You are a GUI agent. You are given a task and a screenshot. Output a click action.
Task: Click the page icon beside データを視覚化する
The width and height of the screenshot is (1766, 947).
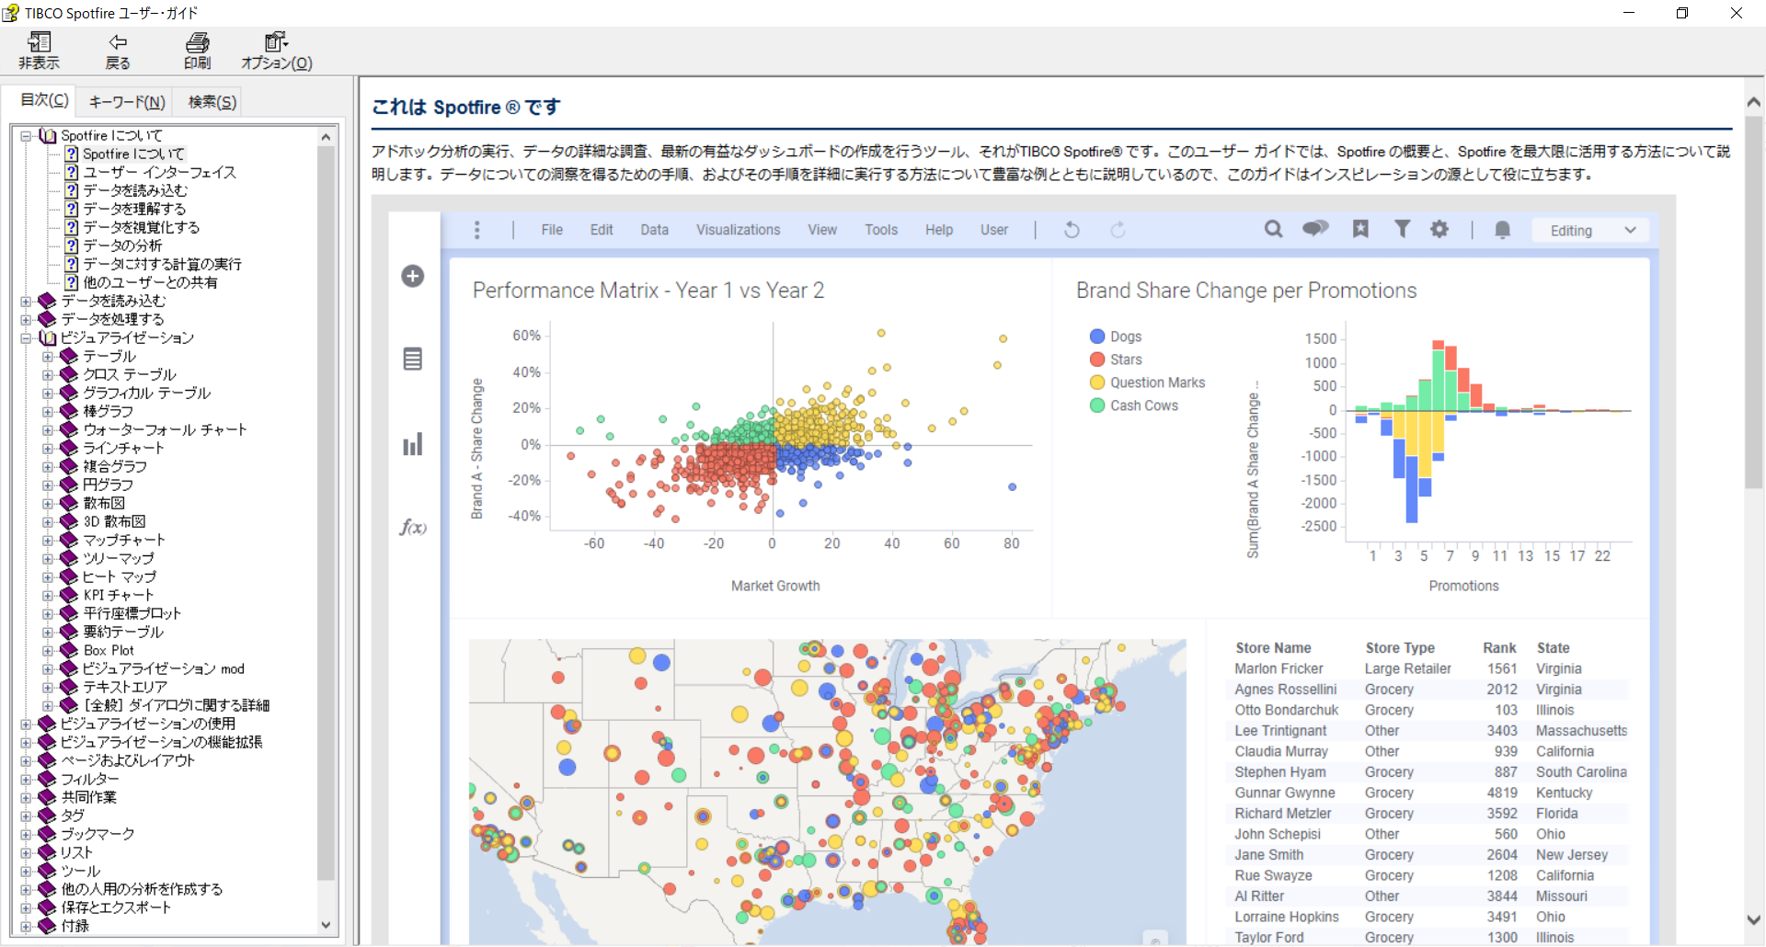click(71, 227)
